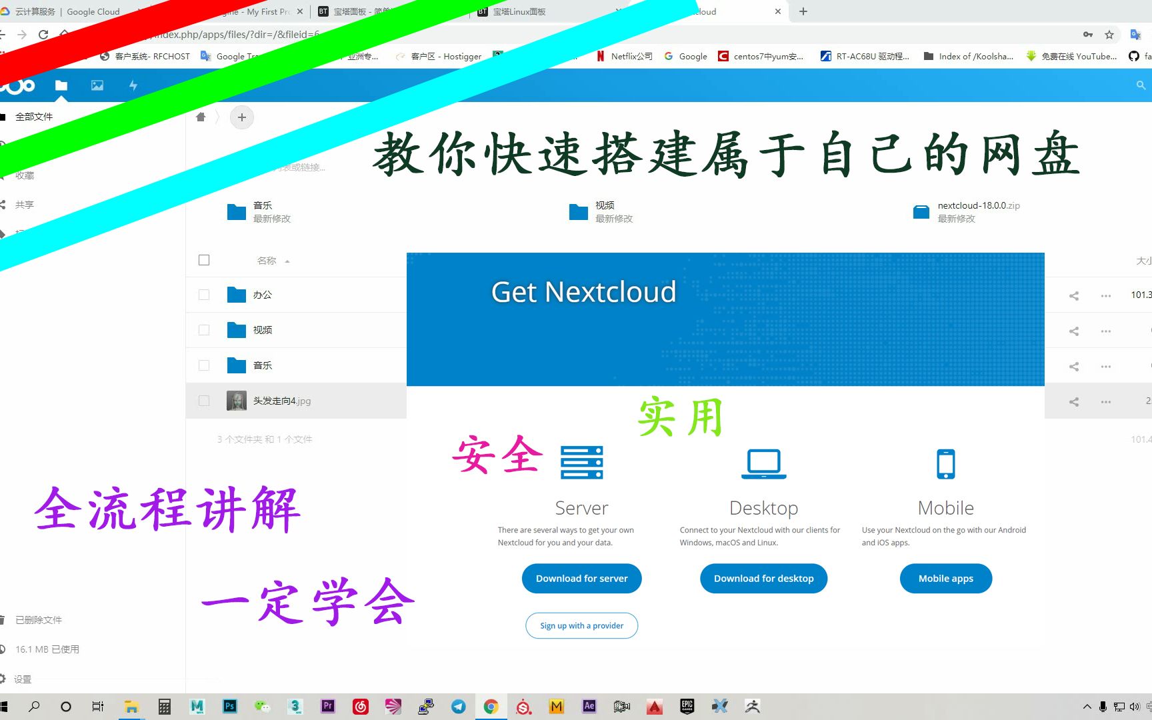The image size is (1152, 720).
Task: Open the 音乐 folder in file list
Action: pos(263,365)
